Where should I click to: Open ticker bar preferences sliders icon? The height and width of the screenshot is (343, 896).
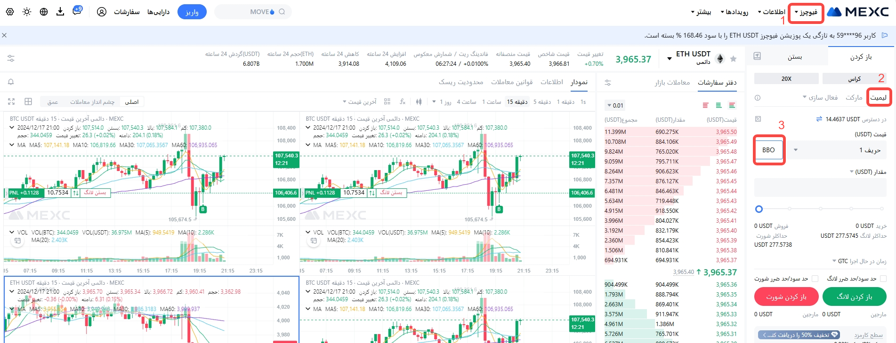click(11, 58)
